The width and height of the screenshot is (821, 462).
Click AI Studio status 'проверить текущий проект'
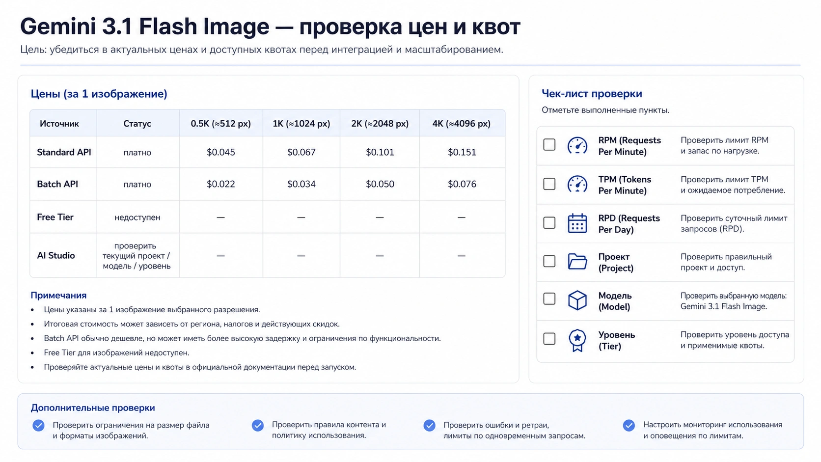pyautogui.click(x=137, y=256)
